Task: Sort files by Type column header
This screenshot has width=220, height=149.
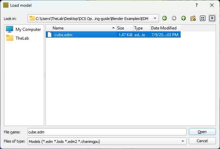Action: tap(142, 28)
